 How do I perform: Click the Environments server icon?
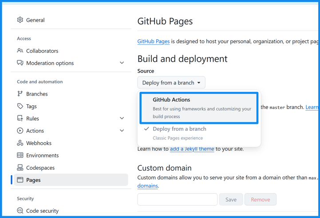(20, 155)
